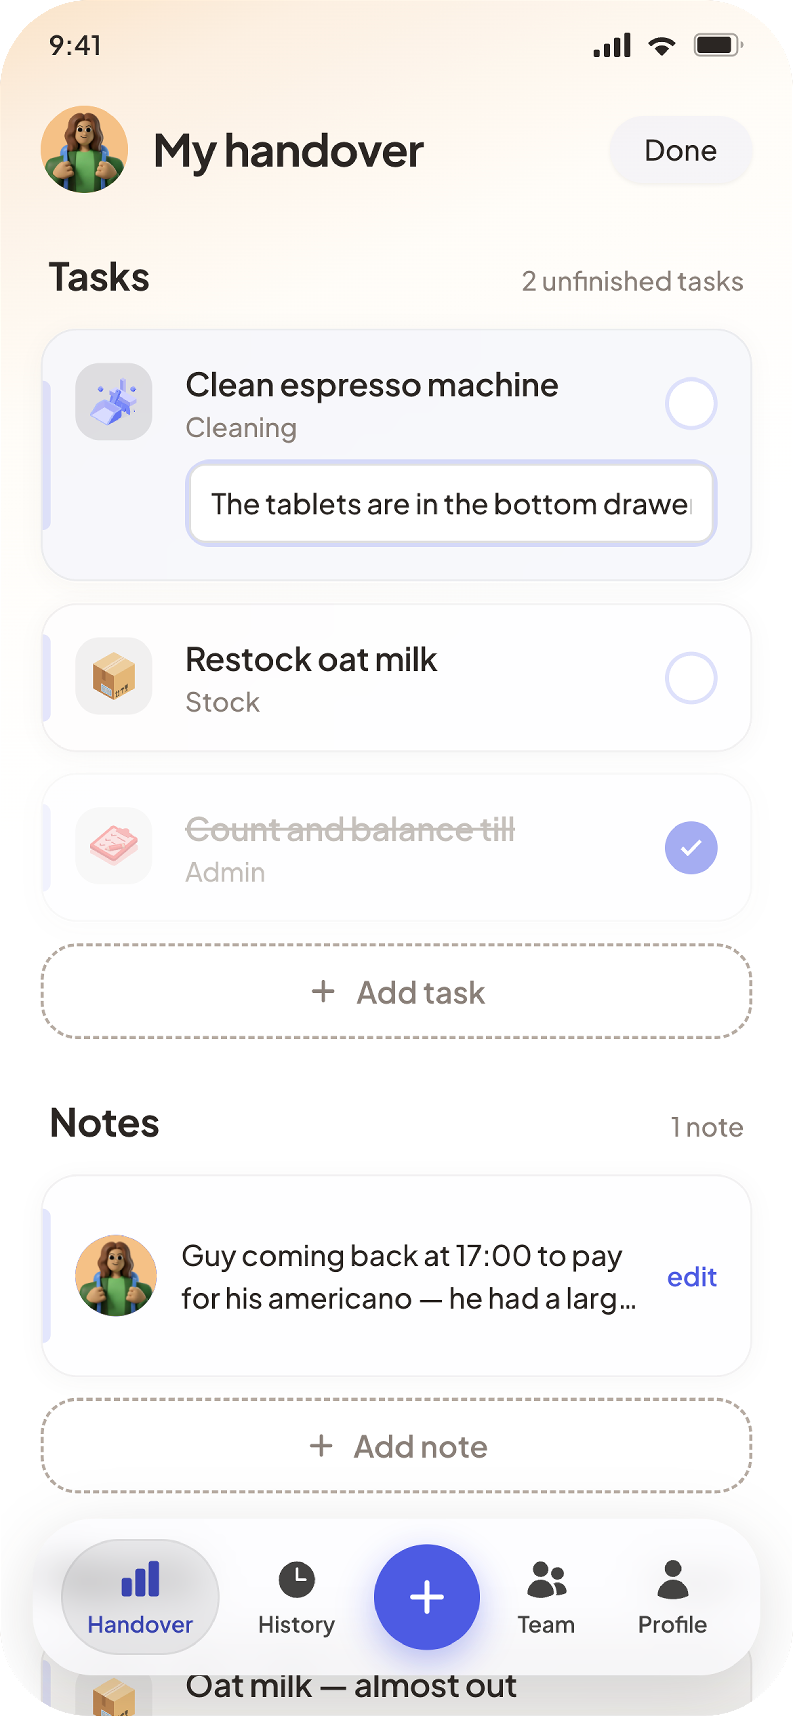Tap the battery icon in status bar
The image size is (793, 1716).
click(x=718, y=45)
